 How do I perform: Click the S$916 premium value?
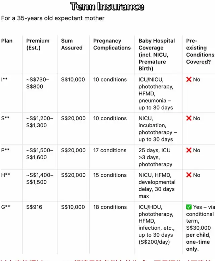pyautogui.click(x=34, y=207)
